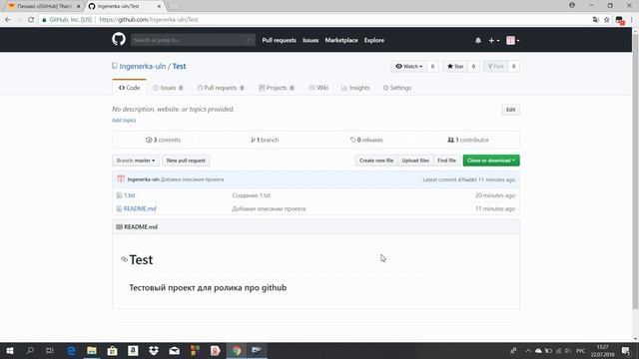Click the Watch count badge
The width and height of the screenshot is (639, 359).
tap(432, 67)
